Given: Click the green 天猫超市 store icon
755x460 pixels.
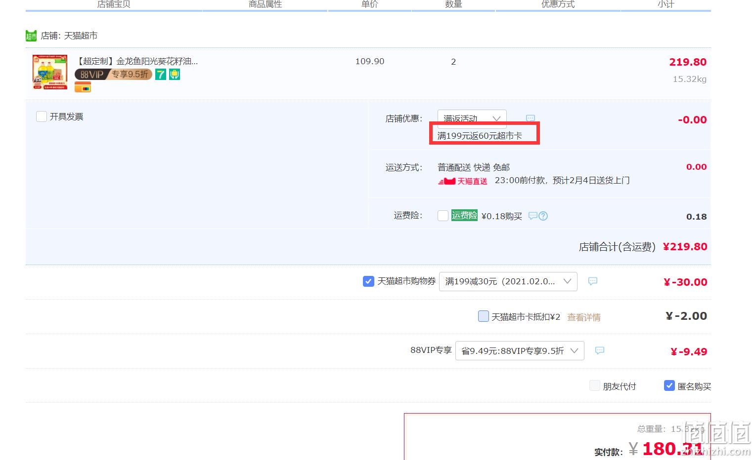Looking at the screenshot, I should coord(31,36).
